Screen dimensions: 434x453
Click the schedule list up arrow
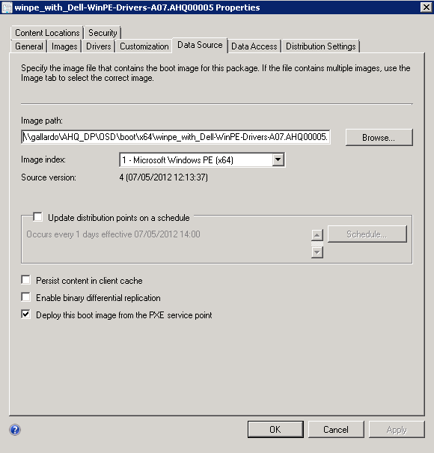(317, 235)
